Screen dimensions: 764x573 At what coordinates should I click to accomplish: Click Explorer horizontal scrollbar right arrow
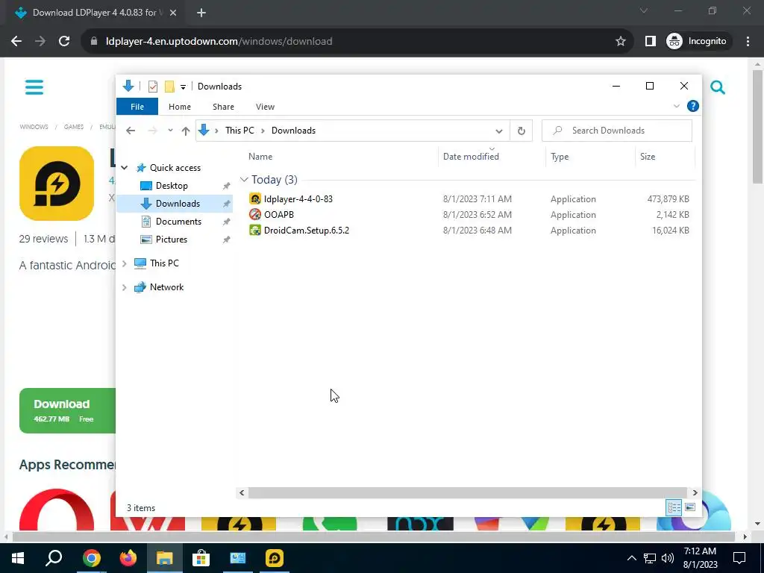695,492
